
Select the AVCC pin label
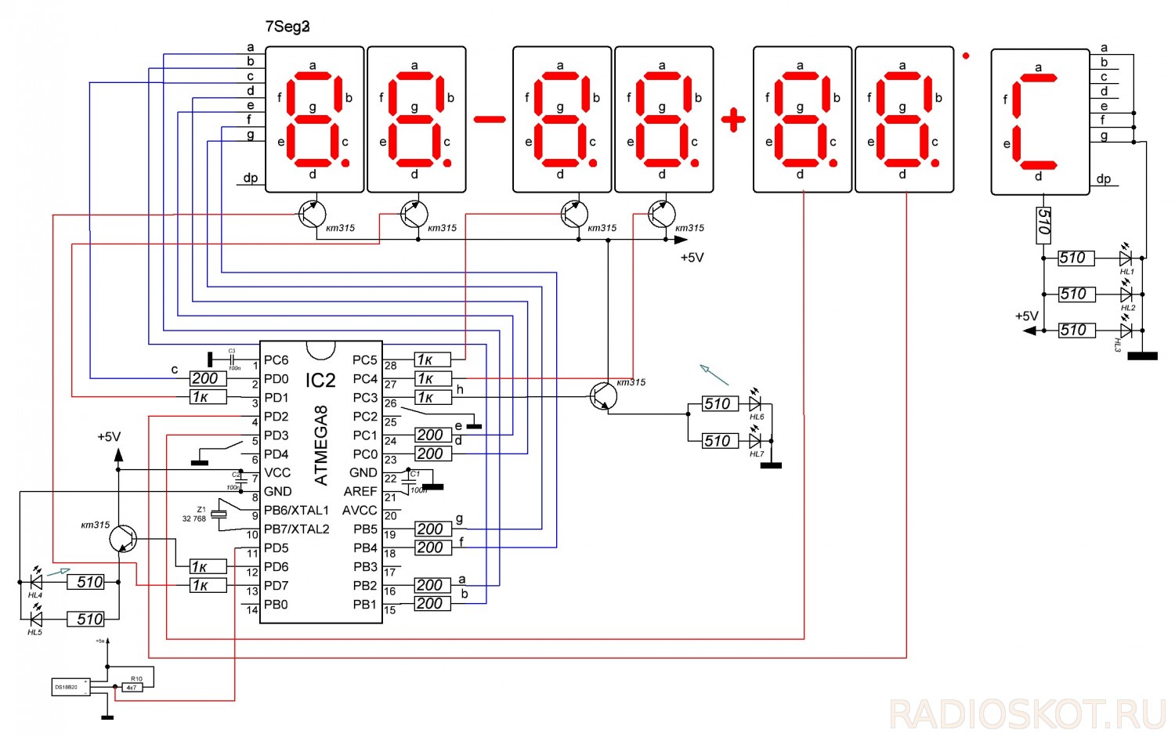click(360, 510)
